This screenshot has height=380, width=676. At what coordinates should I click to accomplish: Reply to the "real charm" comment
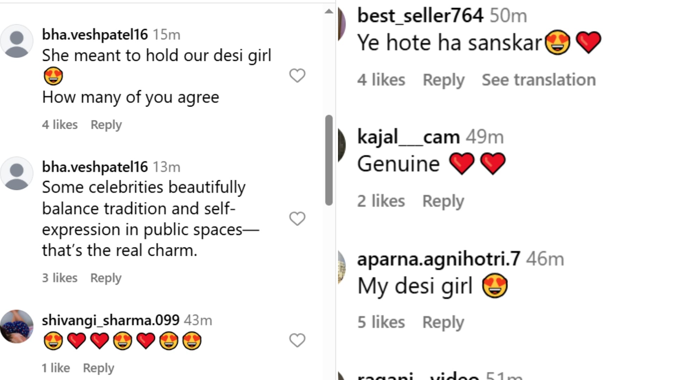point(106,278)
